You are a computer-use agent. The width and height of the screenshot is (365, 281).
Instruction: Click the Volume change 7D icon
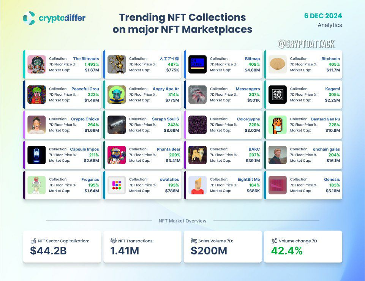point(274,241)
